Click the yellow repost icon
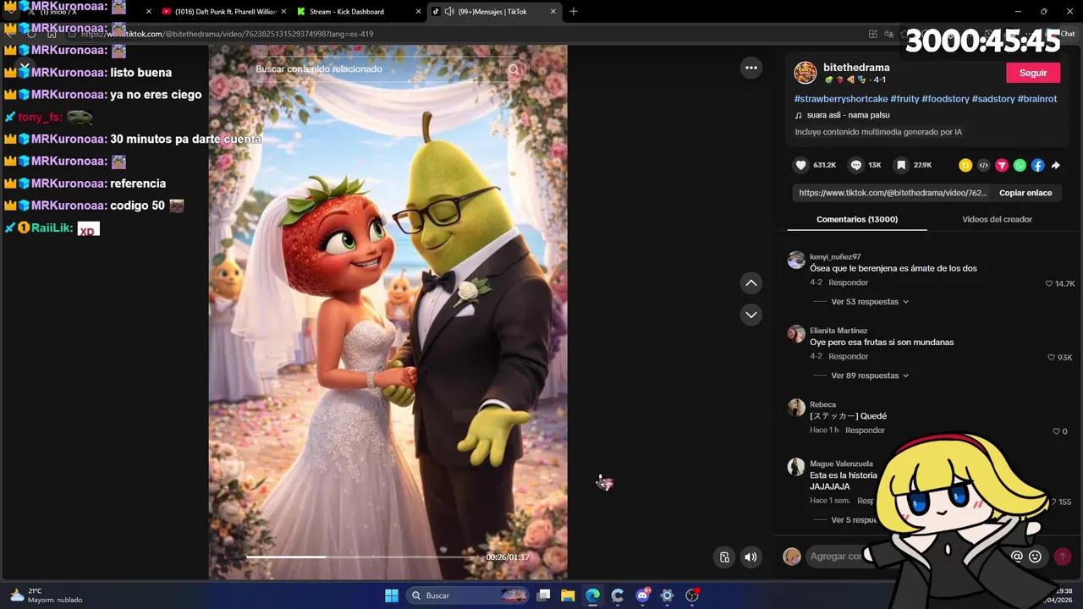This screenshot has height=609, width=1083. click(x=965, y=165)
